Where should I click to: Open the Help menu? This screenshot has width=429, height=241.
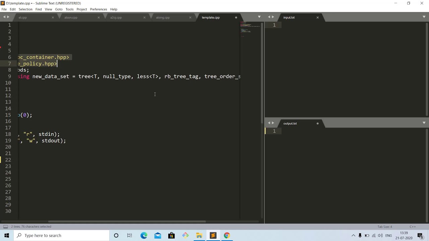pos(114,9)
